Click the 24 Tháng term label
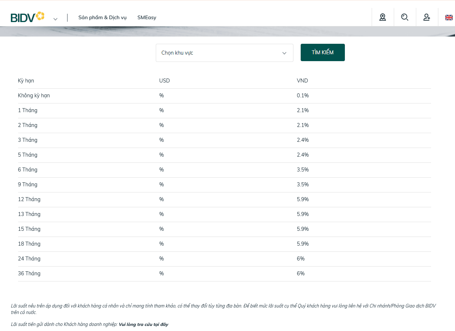 coord(29,259)
